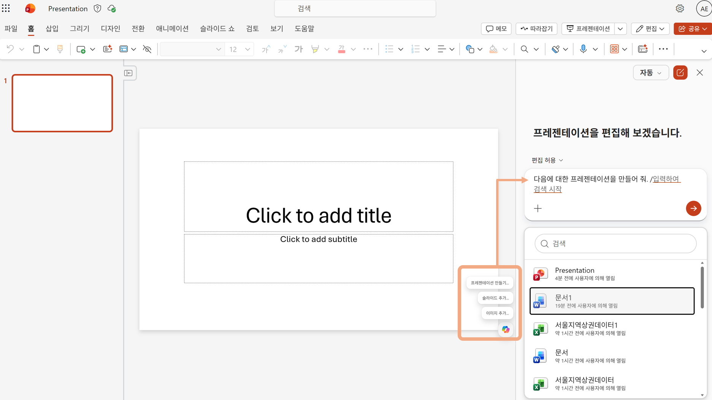Click the add-ins grid icon
712x400 pixels.
[614, 49]
